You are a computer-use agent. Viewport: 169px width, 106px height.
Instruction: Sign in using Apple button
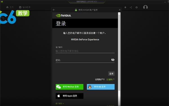pos(69,96)
